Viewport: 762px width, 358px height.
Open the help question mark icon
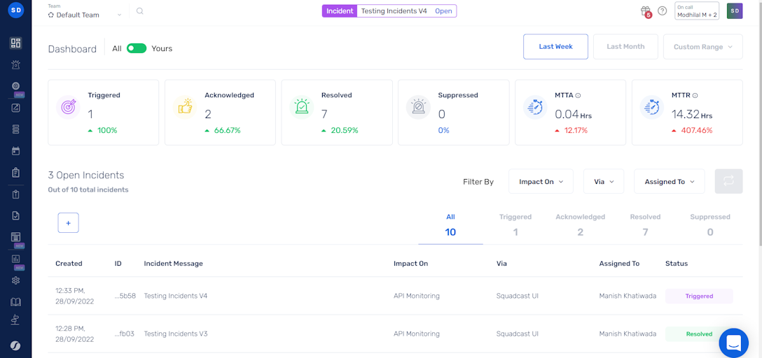[662, 11]
